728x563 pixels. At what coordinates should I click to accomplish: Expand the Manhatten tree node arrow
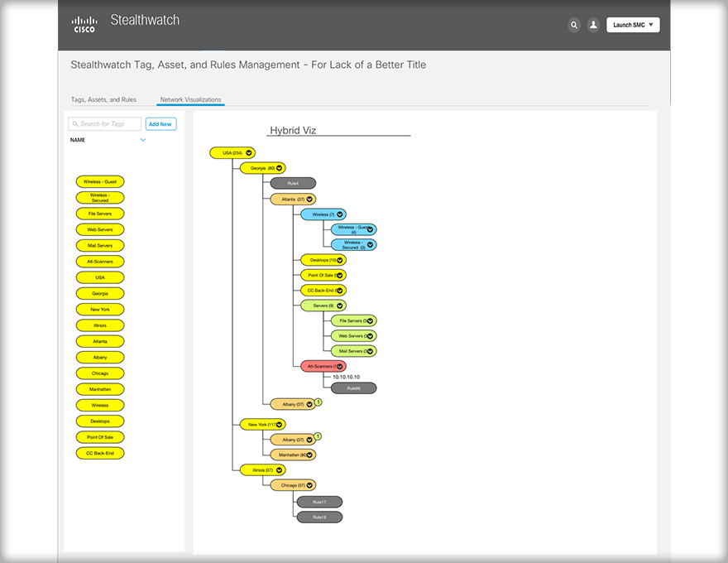pos(309,455)
